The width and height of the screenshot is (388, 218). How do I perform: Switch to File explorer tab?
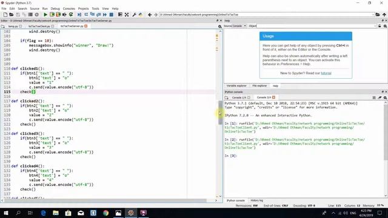pos(259,86)
